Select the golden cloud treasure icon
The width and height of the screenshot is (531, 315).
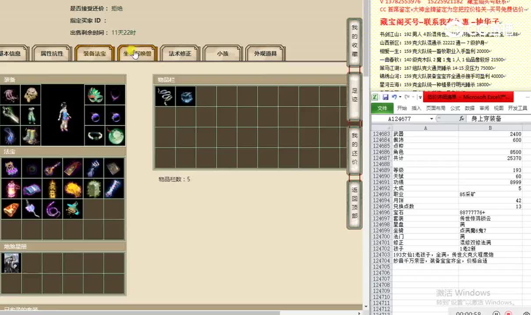73,189
